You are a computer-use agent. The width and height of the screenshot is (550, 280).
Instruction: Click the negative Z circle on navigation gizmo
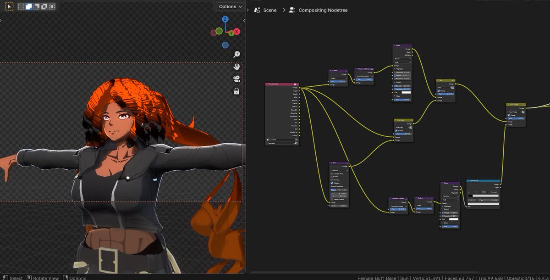coord(225,45)
